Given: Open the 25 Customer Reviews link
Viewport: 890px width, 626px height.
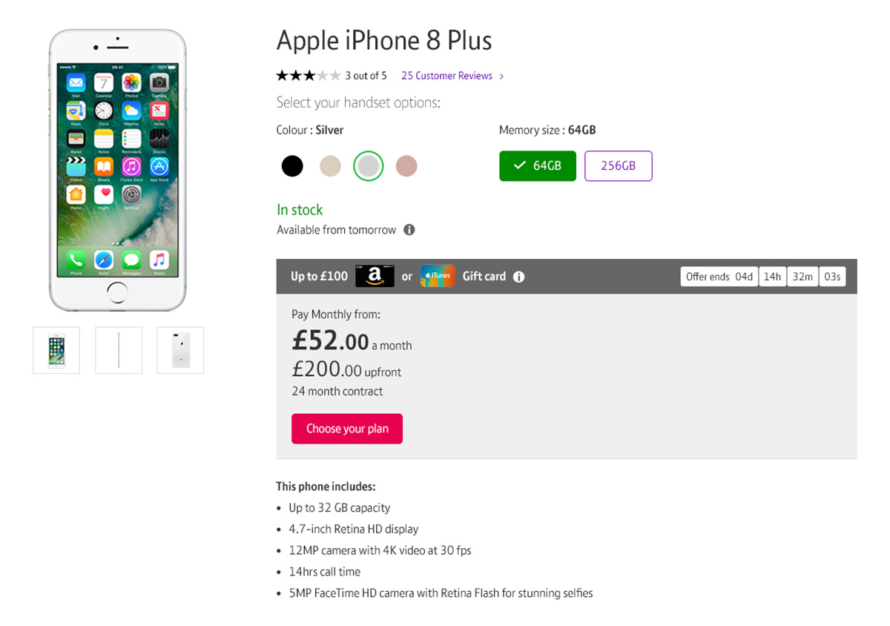Looking at the screenshot, I should [446, 76].
